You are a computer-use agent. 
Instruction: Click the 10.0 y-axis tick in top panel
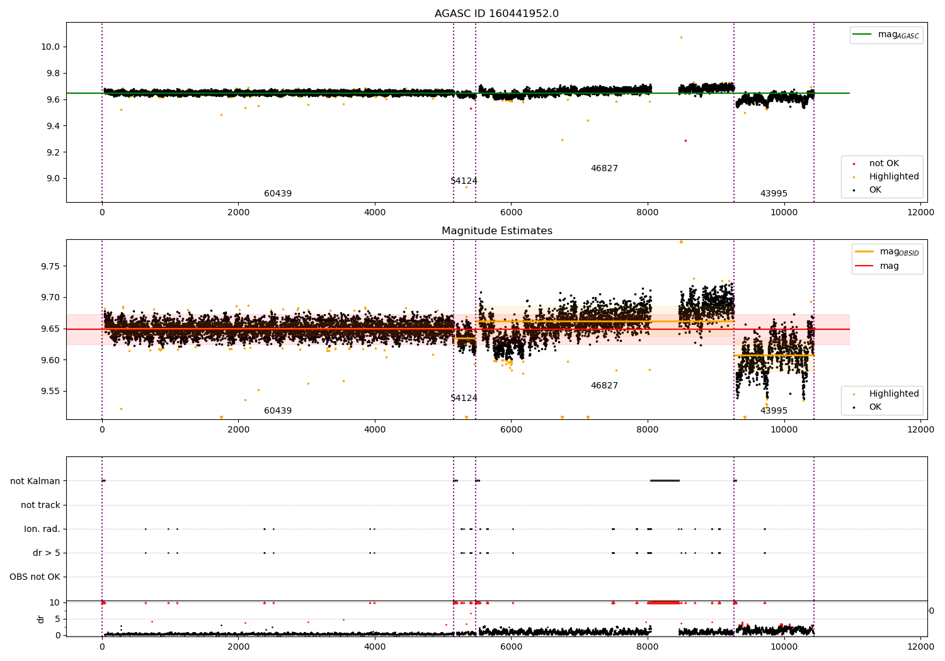50,47
